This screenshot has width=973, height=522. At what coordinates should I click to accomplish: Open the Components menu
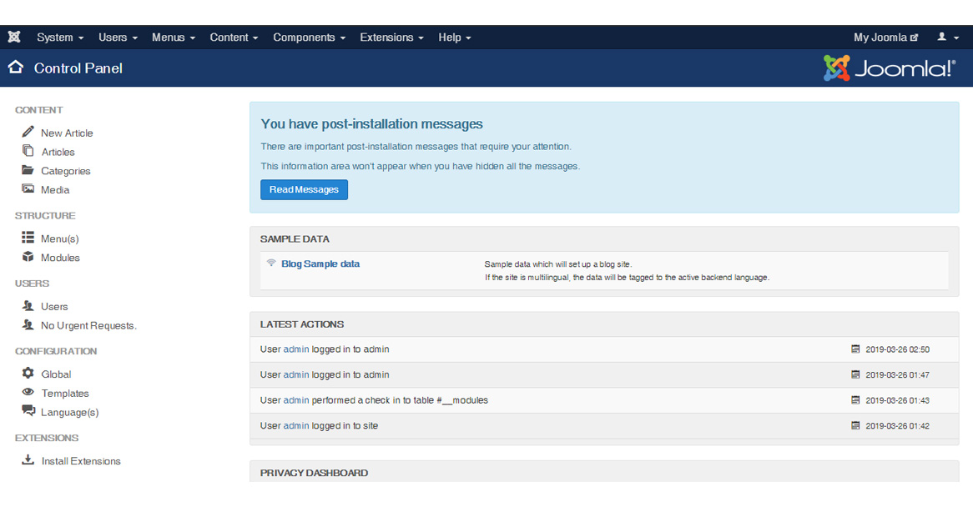click(309, 38)
